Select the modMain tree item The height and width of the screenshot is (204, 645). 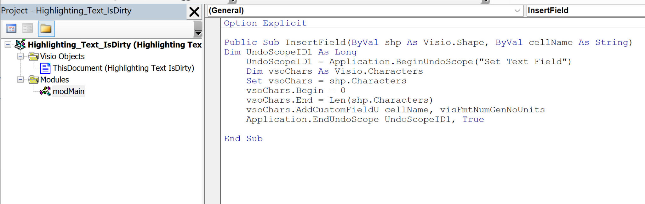pyautogui.click(x=69, y=91)
